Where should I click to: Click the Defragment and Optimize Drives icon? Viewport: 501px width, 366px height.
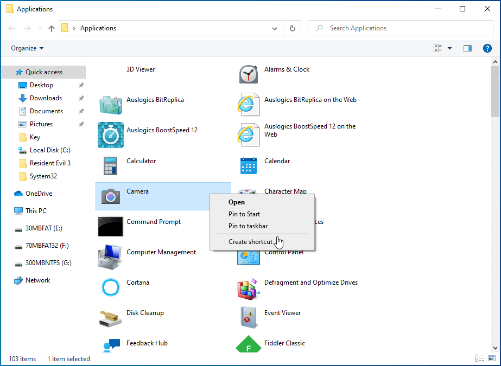pyautogui.click(x=249, y=287)
